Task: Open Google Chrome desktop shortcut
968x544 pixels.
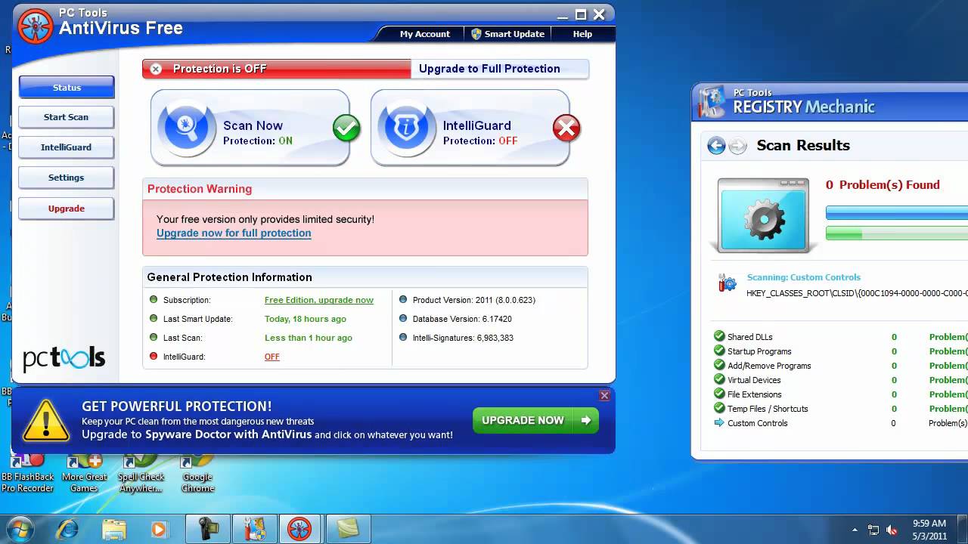Action: [x=197, y=473]
